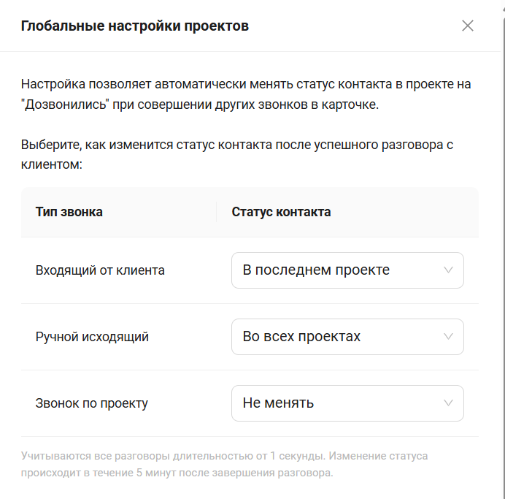Click the chevron arrow in Входящий от клиента row
The height and width of the screenshot is (499, 505).
(449, 270)
